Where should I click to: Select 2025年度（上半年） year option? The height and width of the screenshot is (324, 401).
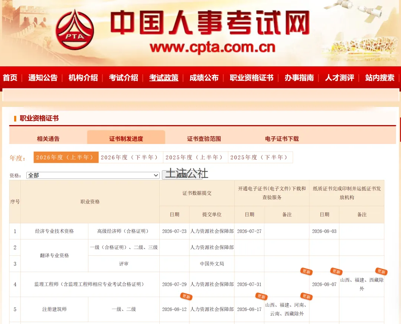pyautogui.click(x=195, y=157)
